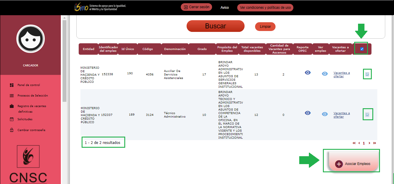Open Procesos de Selección menu item
This screenshot has width=394, height=184.
click(32, 96)
